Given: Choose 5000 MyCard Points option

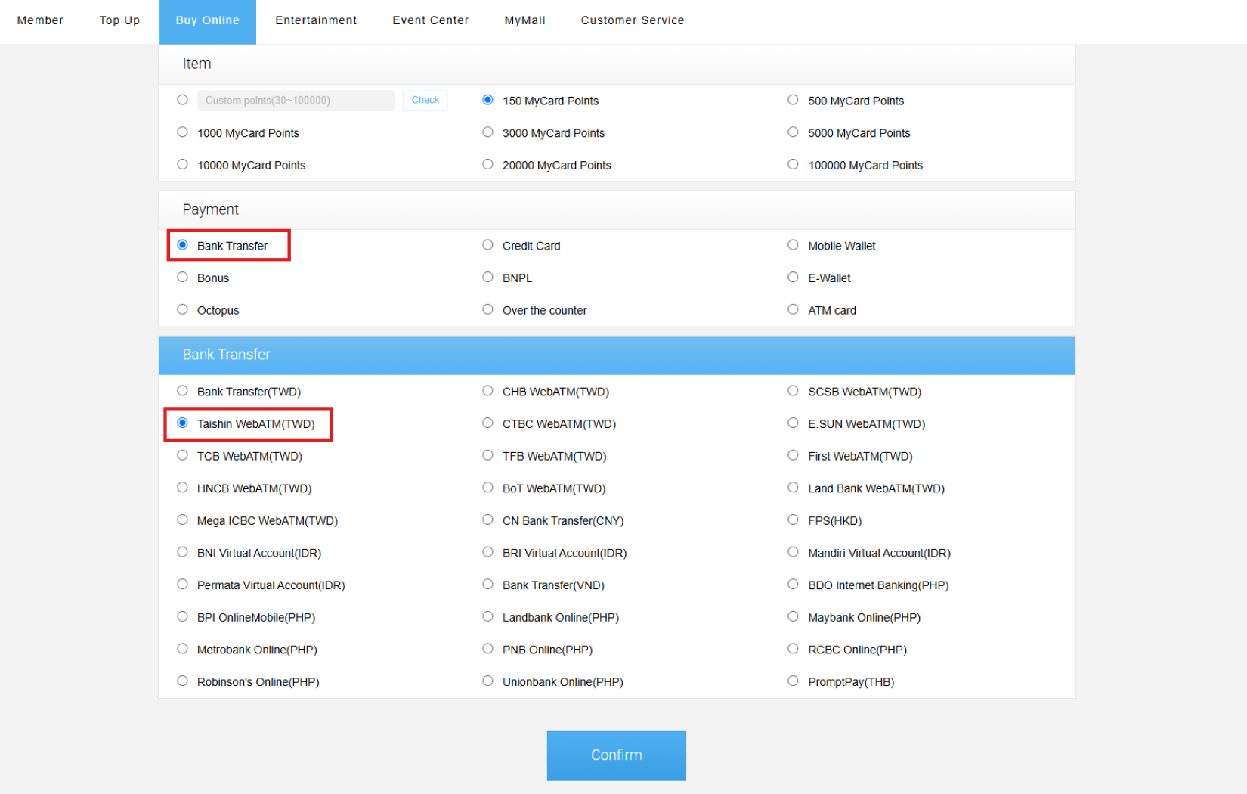Looking at the screenshot, I should pyautogui.click(x=793, y=132).
